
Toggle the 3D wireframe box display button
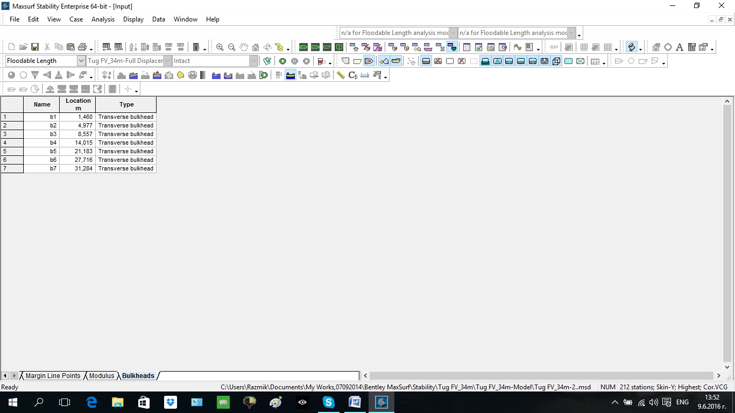click(x=556, y=61)
